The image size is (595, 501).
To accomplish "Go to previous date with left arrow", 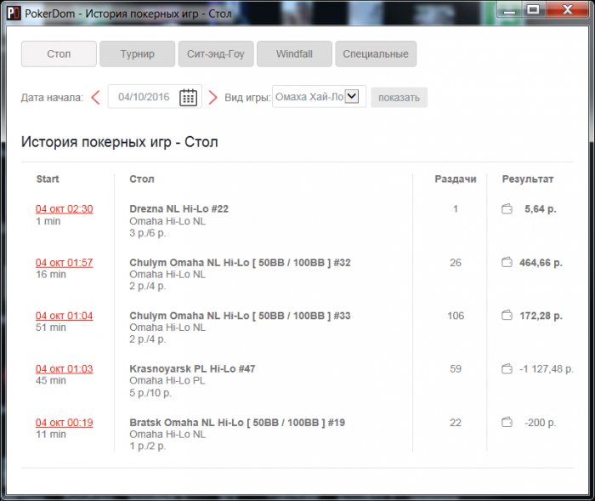I will 95,97.
